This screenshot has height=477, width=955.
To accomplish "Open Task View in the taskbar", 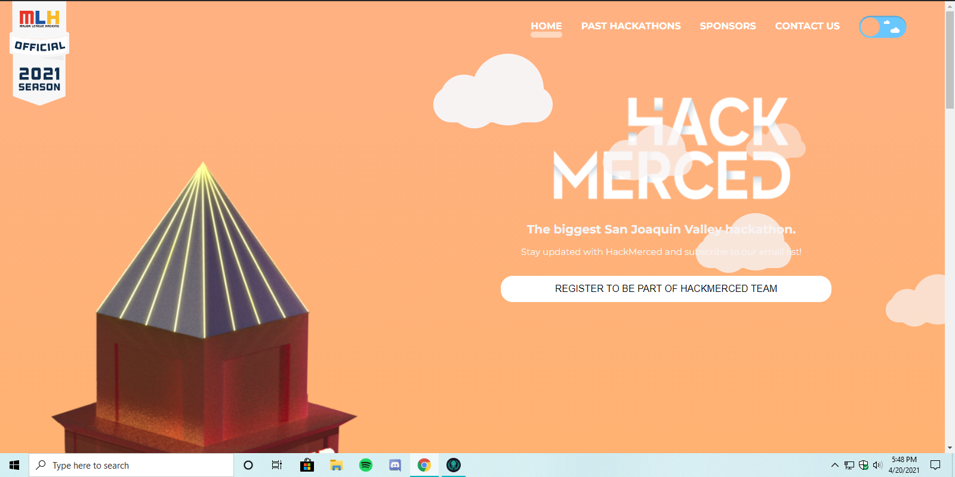I will coord(277,465).
